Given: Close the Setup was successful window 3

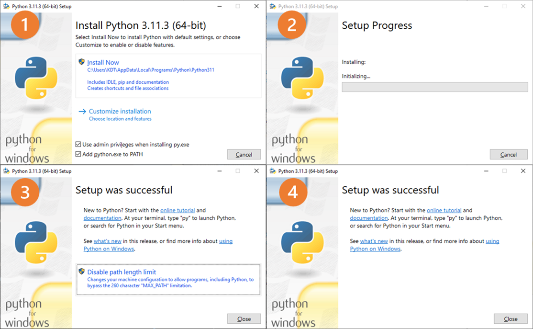Looking at the screenshot, I should [x=244, y=319].
